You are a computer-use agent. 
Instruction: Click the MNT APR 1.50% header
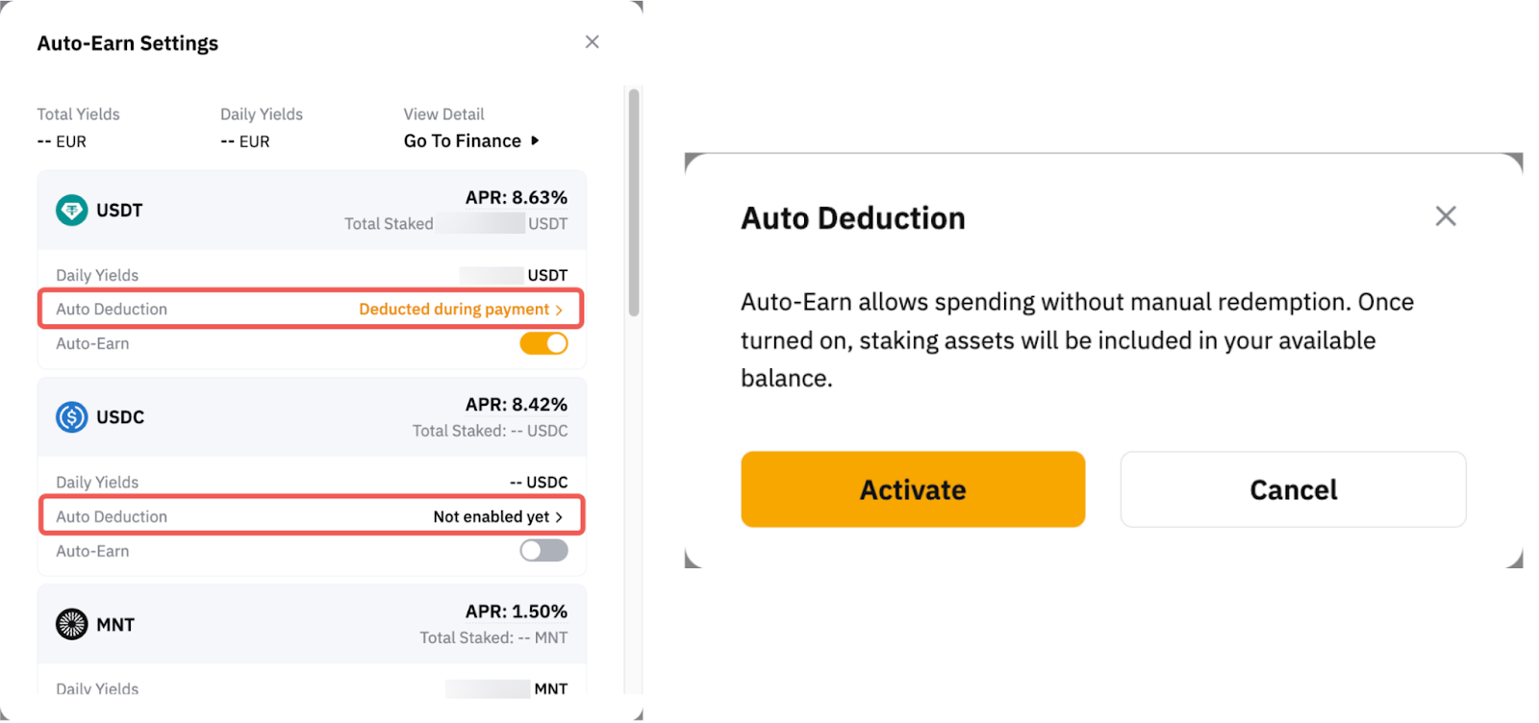coord(516,611)
